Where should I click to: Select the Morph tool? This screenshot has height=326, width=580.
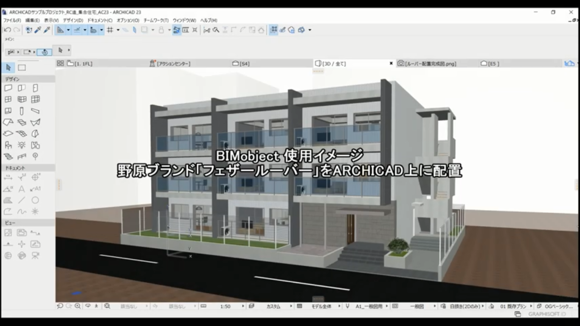coord(35,134)
